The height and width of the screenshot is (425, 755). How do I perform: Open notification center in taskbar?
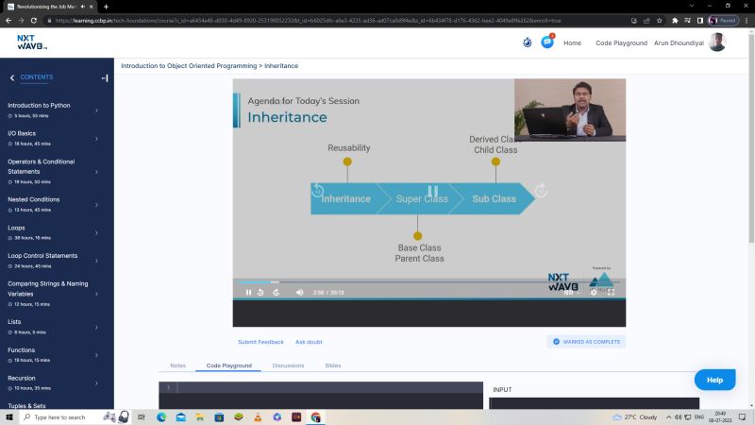pyautogui.click(x=743, y=416)
